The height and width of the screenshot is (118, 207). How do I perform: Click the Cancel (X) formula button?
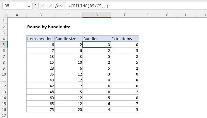pyautogui.click(x=42, y=6)
